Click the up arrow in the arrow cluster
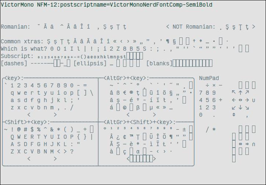Screen dimensions: 266x185 click(240, 92)
